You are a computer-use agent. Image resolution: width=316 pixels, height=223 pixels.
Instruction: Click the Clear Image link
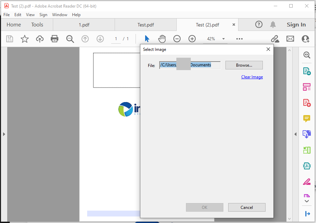coord(252,77)
